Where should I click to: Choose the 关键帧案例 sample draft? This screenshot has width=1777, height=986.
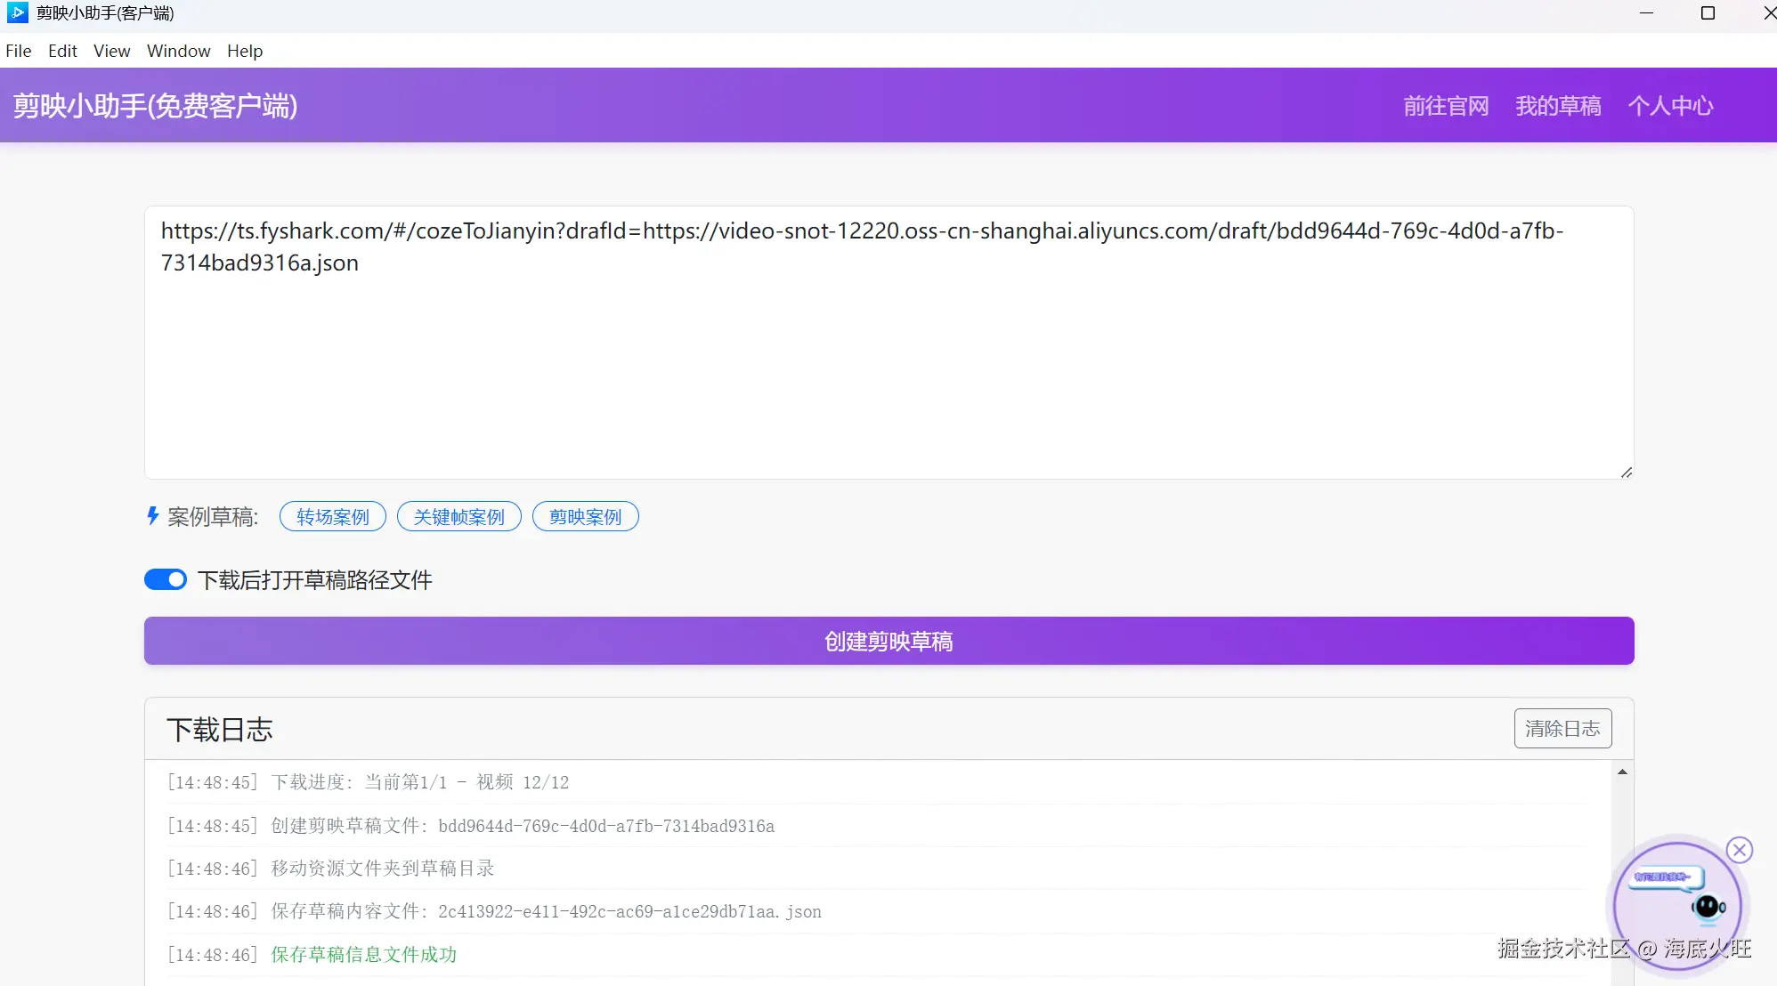pyautogui.click(x=458, y=516)
